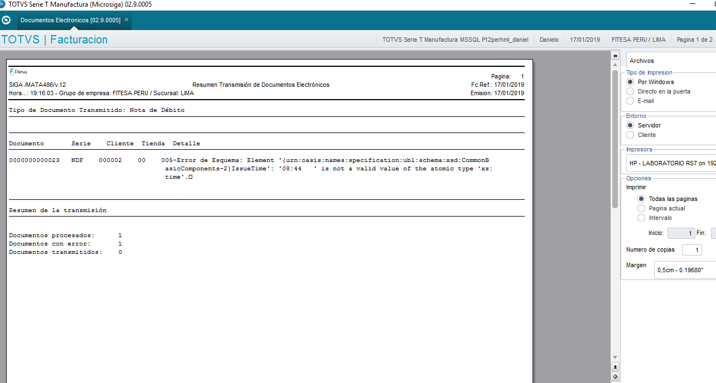Image resolution: width=716 pixels, height=383 pixels.
Task: Click the round button below the page arrow
Action: point(616,377)
